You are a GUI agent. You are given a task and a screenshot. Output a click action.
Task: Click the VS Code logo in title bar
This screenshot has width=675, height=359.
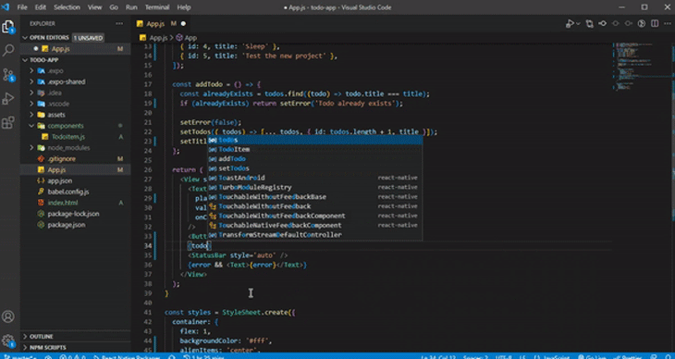[x=6, y=7]
